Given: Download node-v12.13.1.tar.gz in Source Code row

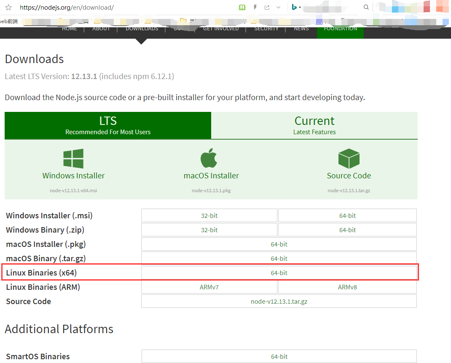Looking at the screenshot, I should click(x=279, y=301).
